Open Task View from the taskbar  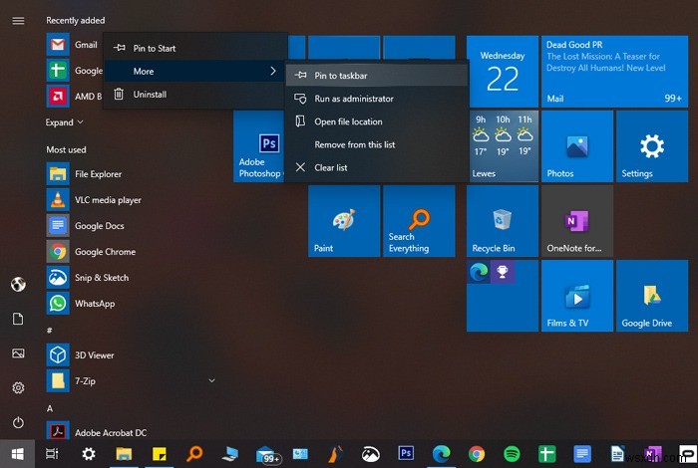pyautogui.click(x=52, y=454)
